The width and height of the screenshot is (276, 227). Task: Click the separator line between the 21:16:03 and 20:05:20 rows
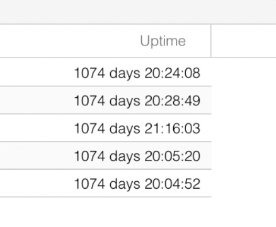[x=105, y=141]
